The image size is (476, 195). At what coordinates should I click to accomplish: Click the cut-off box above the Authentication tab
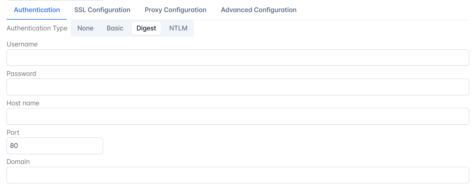click(55, 0)
